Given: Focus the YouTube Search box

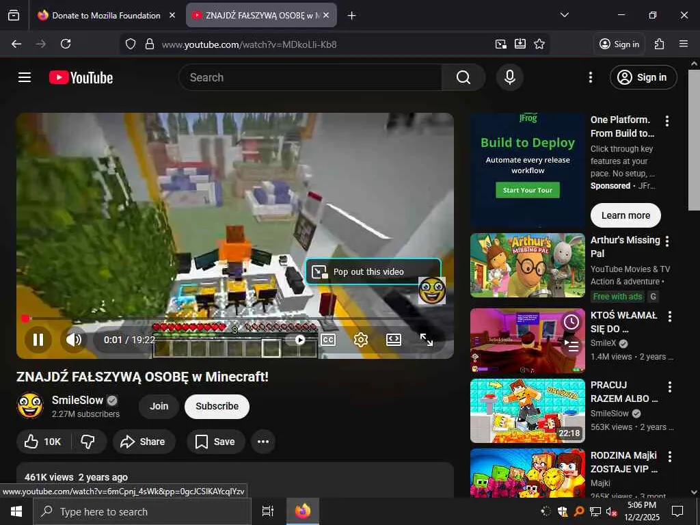Looking at the screenshot, I should (x=310, y=77).
